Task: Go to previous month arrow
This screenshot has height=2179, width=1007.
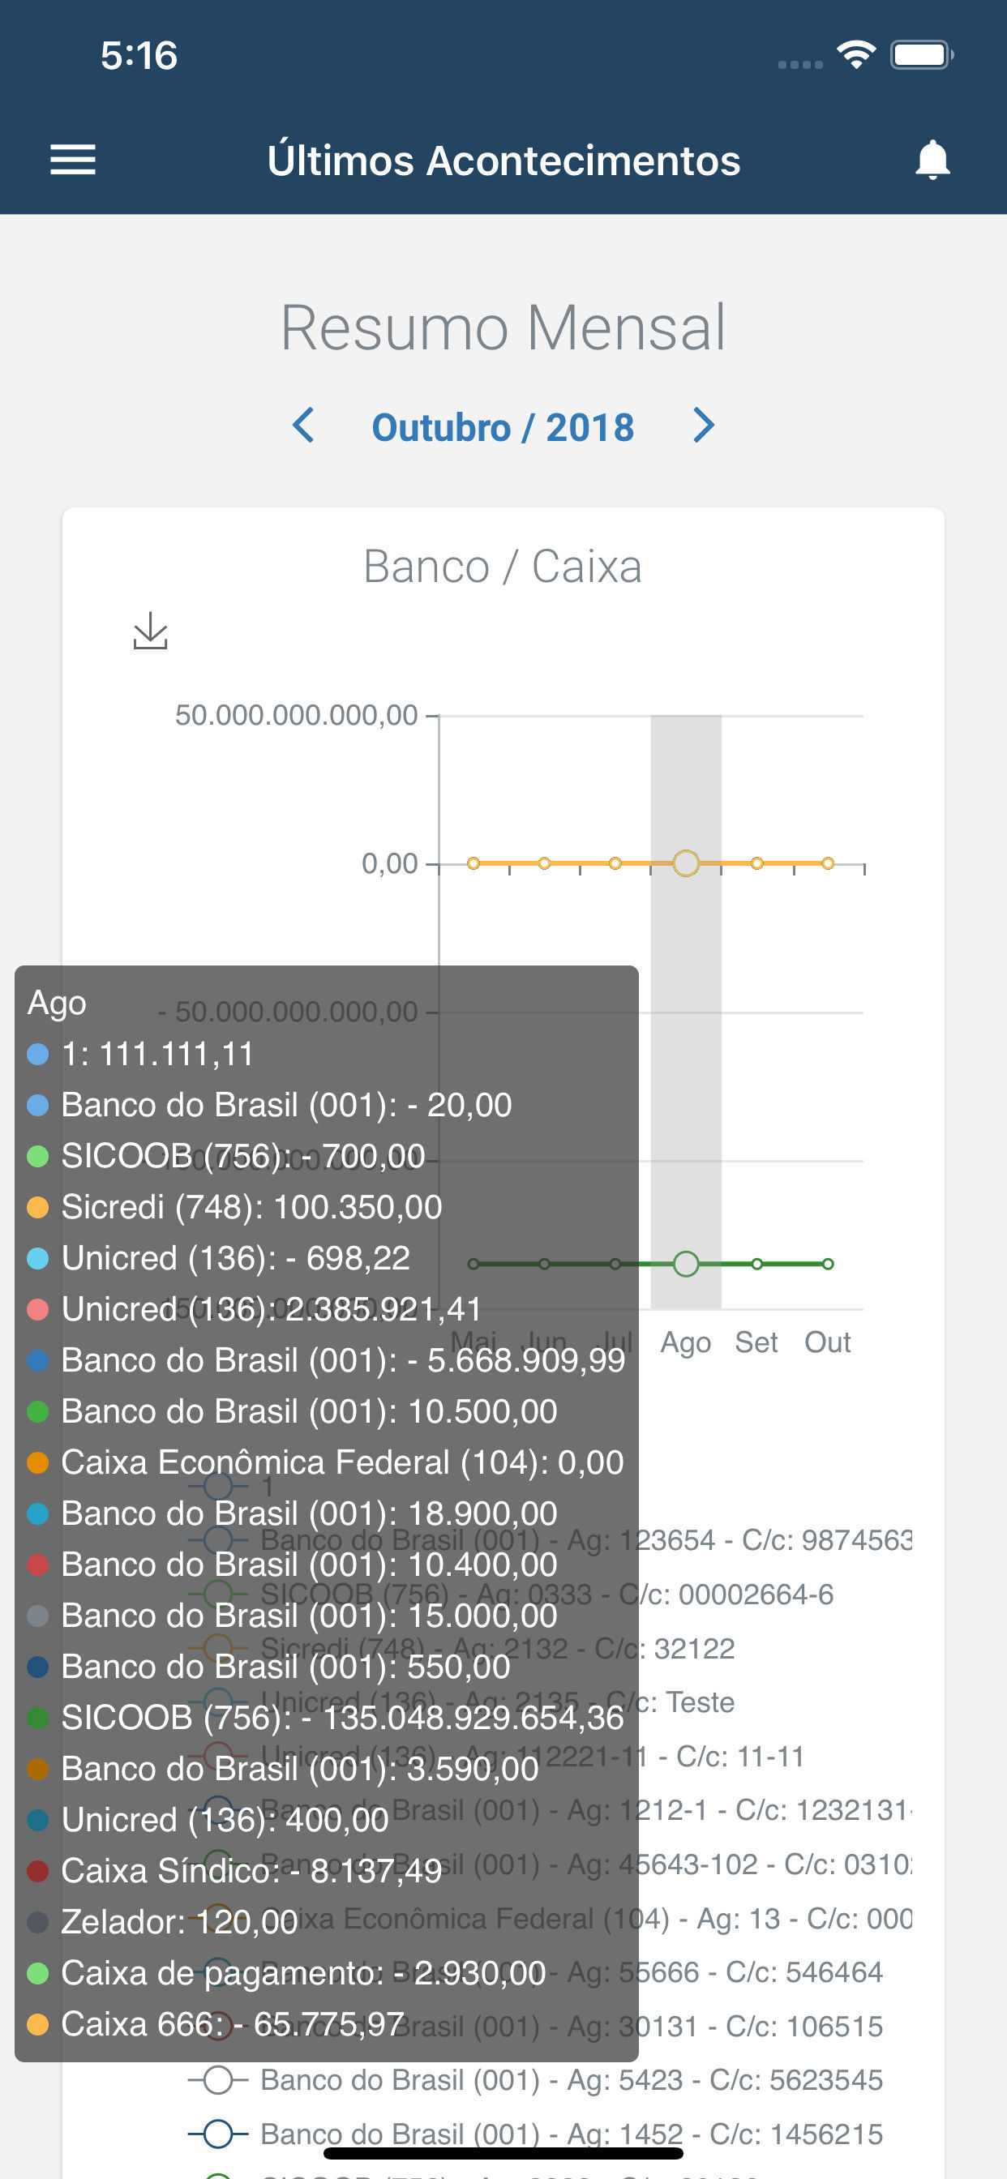Action: click(303, 426)
